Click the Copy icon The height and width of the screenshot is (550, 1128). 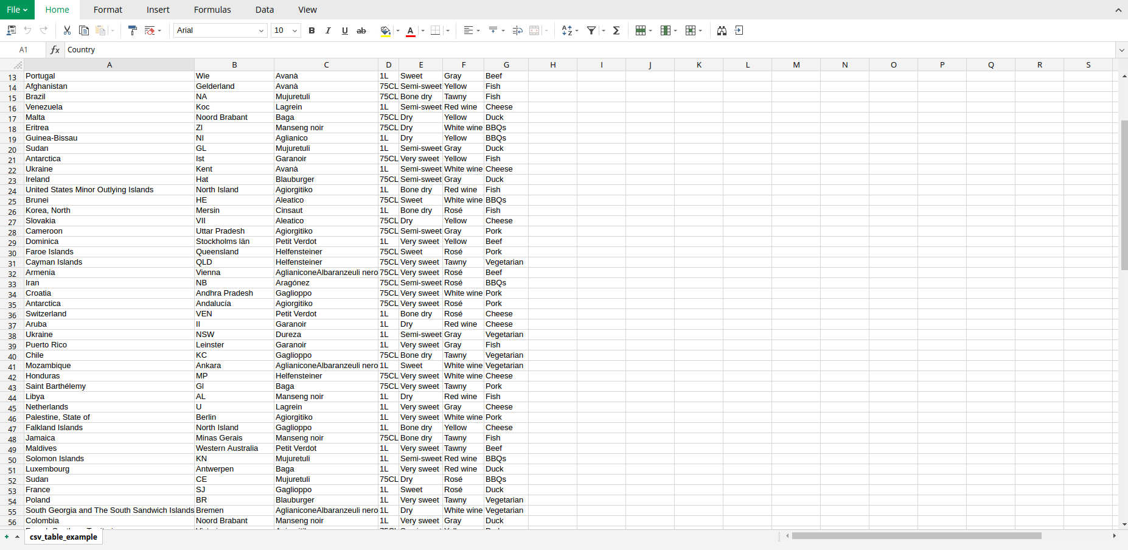[x=84, y=30]
